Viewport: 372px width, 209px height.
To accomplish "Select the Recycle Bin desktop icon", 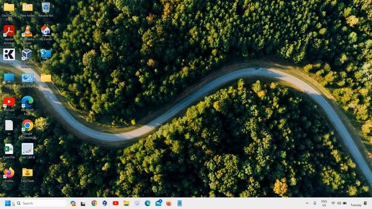I will (x=45, y=9).
